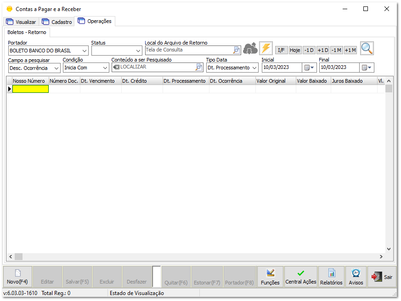Image resolution: width=401 pixels, height=301 pixels.
Task: Open the Relatórios report icon
Action: pyautogui.click(x=331, y=276)
